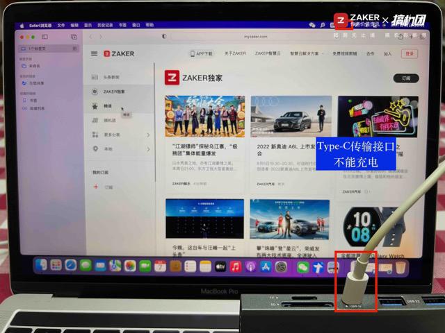The image size is (445, 333).
Task: Click the privacy shield icon by address bar
Action: tap(164, 36)
